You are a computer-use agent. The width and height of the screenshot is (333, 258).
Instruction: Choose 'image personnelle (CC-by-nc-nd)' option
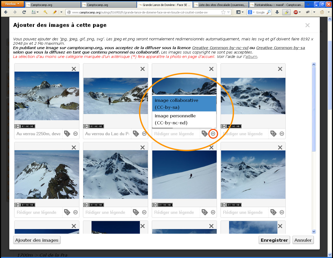(x=184, y=119)
